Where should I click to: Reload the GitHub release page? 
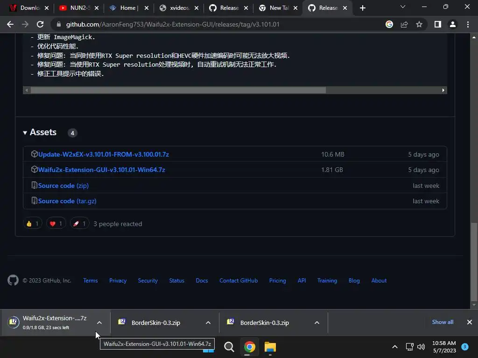point(40,24)
